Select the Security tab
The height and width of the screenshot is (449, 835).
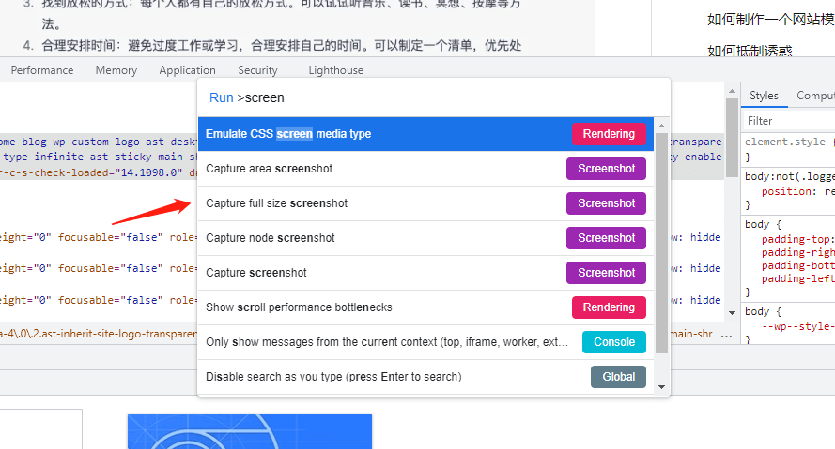point(257,70)
